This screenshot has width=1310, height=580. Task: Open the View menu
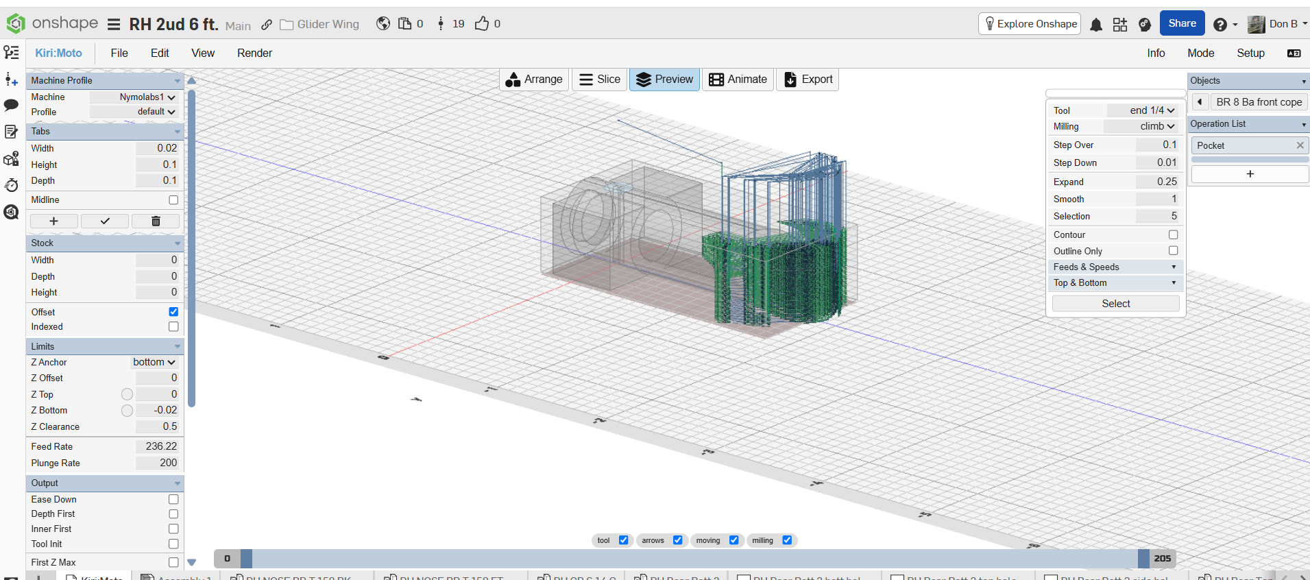(203, 53)
